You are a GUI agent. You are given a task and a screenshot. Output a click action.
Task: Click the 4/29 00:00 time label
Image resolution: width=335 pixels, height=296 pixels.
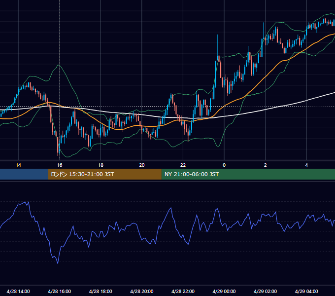pos(224,291)
